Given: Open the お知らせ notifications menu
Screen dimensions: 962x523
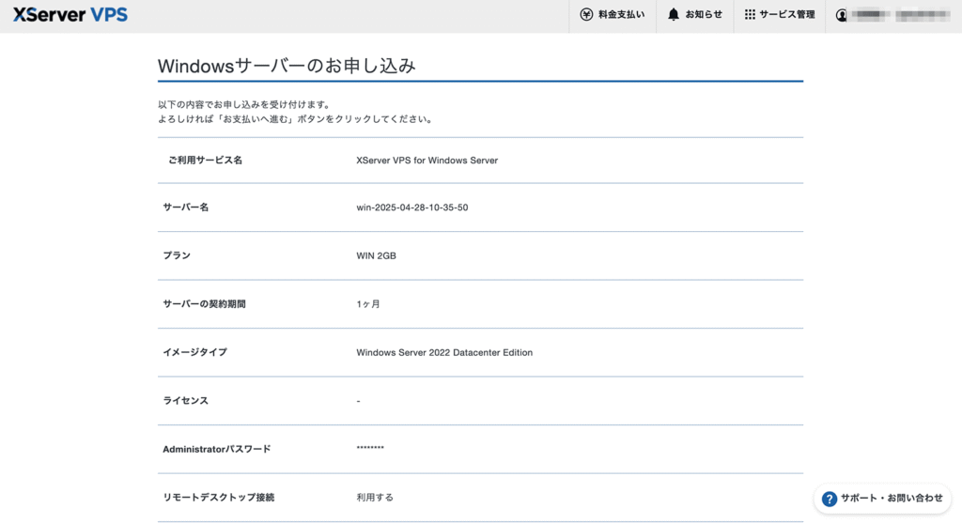Looking at the screenshot, I should [x=704, y=15].
